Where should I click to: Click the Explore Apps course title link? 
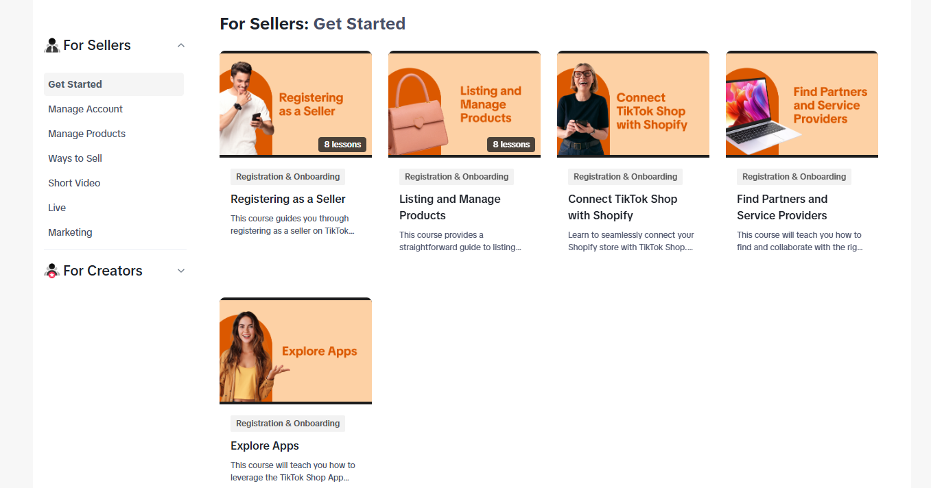point(265,446)
